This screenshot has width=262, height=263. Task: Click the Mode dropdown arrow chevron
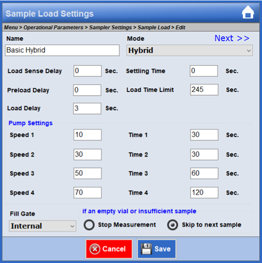pyautogui.click(x=249, y=51)
